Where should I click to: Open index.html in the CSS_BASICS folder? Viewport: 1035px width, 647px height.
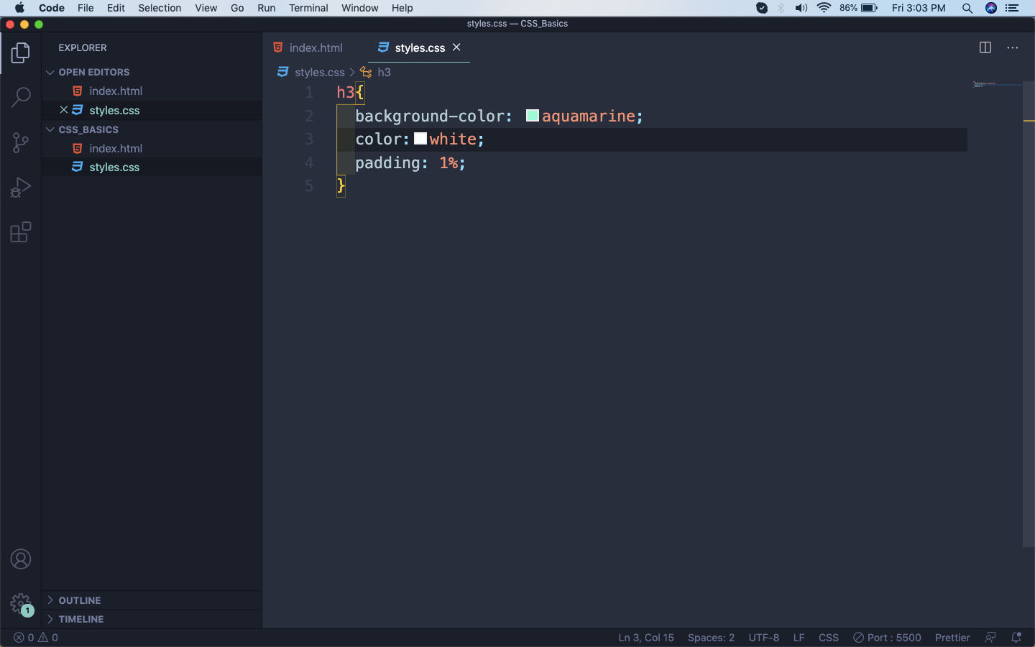click(x=116, y=148)
